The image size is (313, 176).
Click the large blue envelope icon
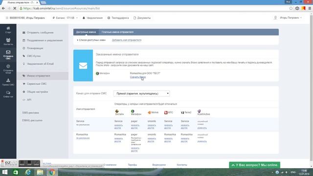click(83, 66)
